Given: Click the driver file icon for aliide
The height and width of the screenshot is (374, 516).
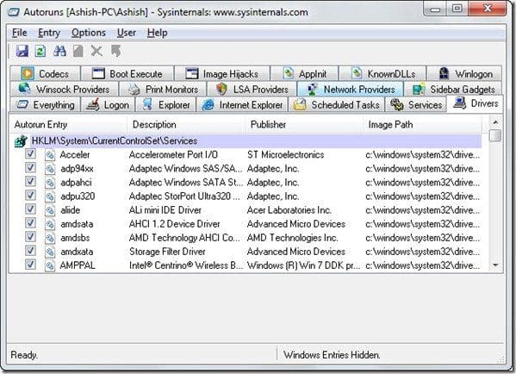Looking at the screenshot, I should pyautogui.click(x=50, y=210).
